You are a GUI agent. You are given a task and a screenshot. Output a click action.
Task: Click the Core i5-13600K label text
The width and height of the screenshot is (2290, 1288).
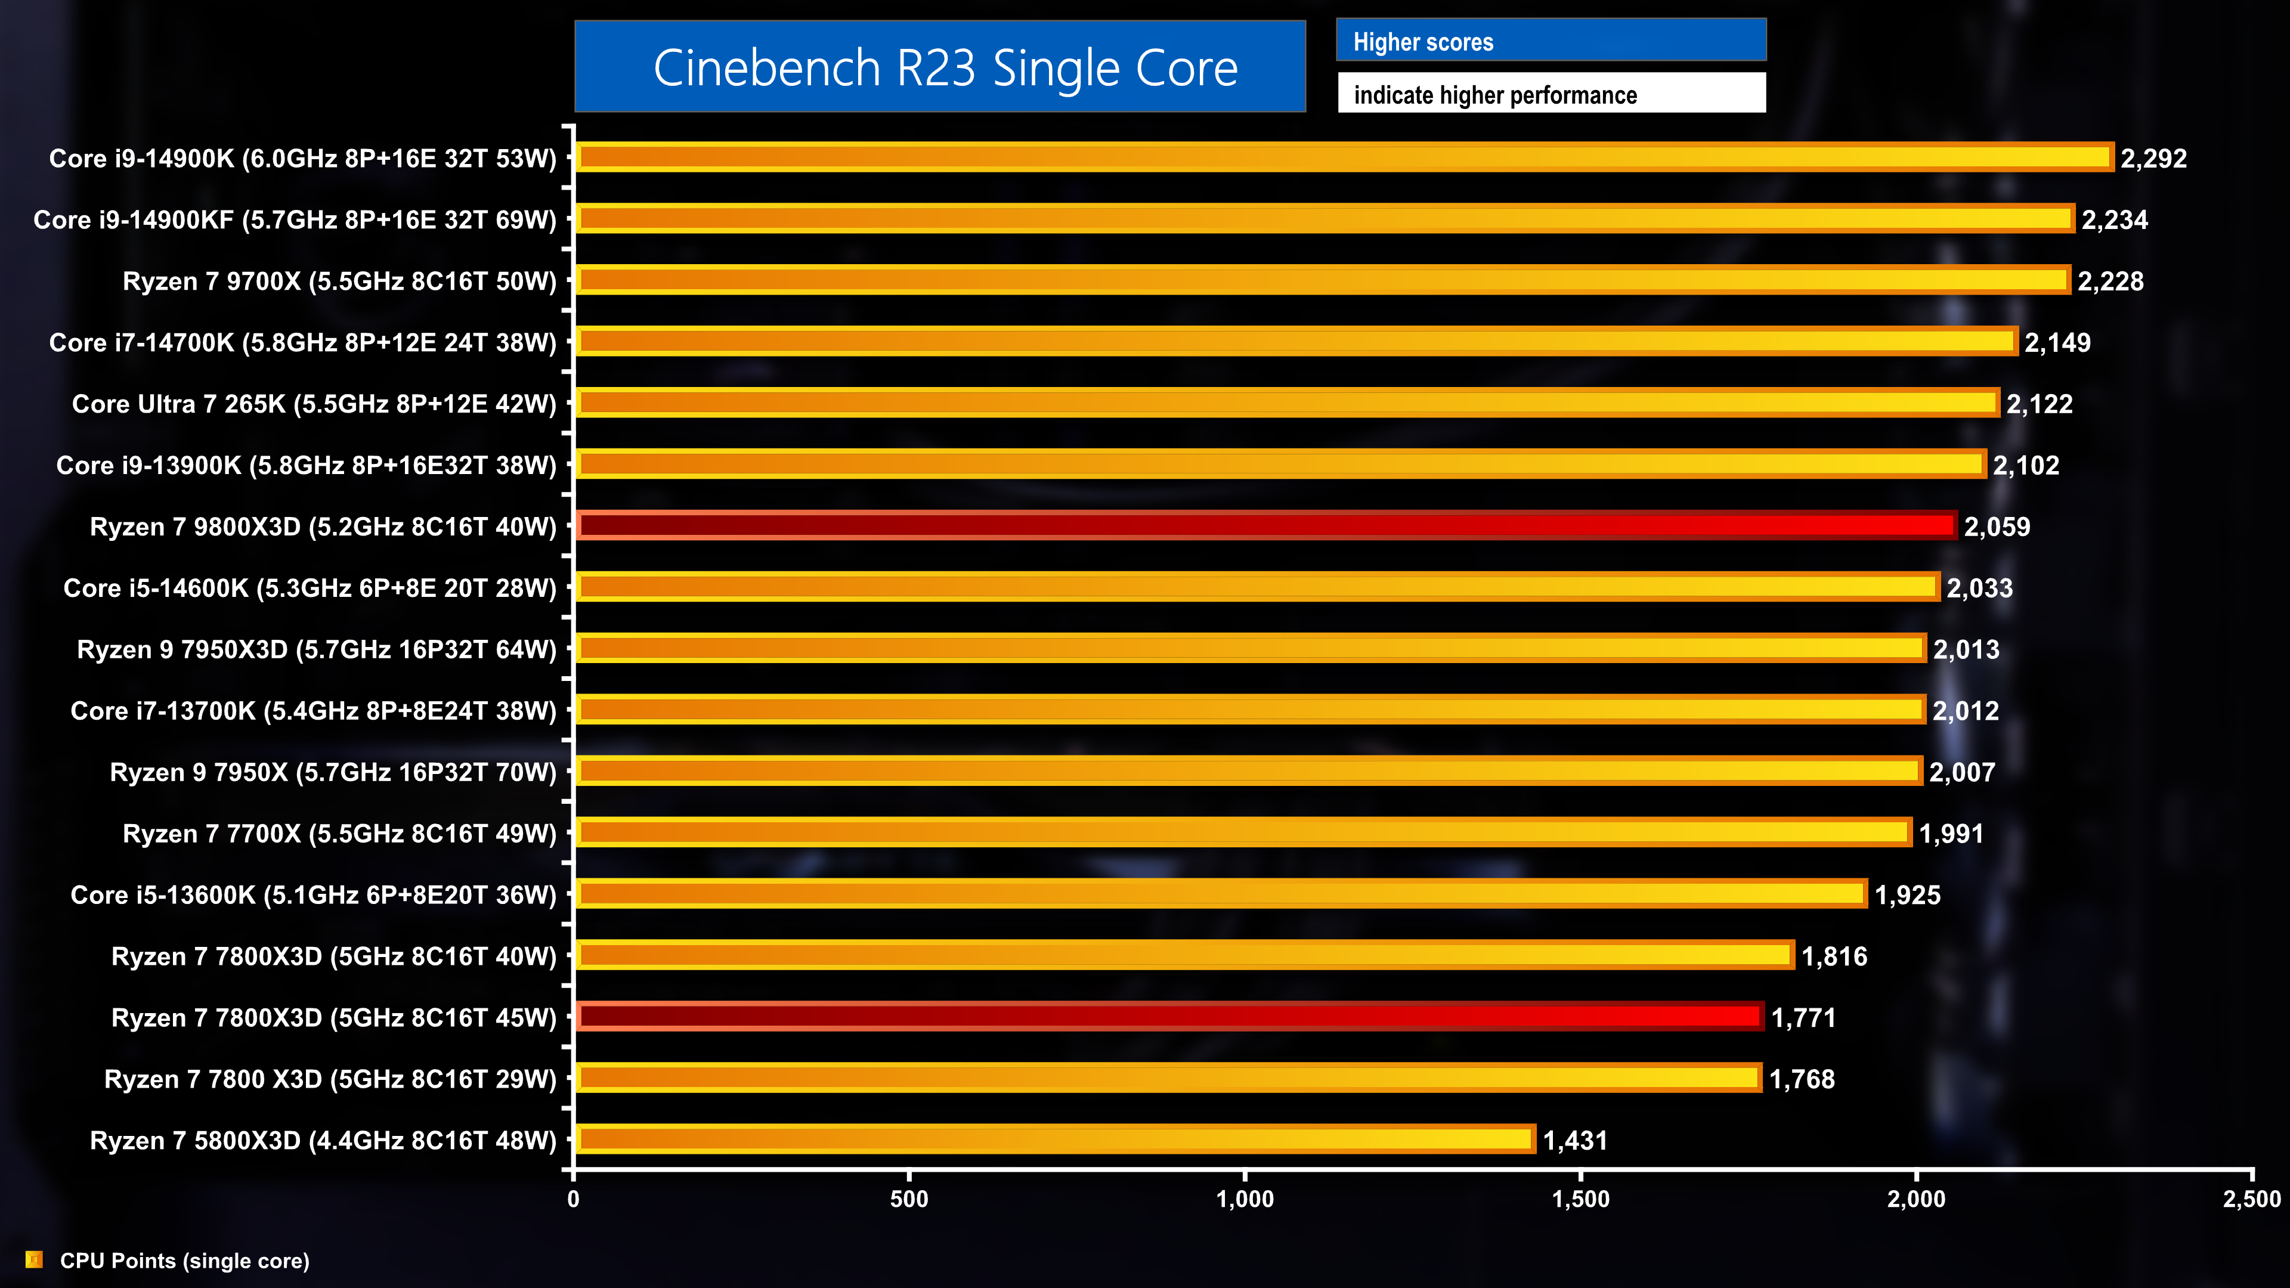[313, 895]
